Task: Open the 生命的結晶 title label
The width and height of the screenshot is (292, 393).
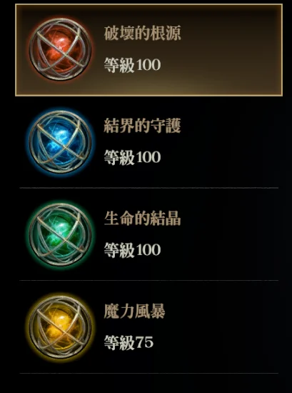Action: [142, 219]
